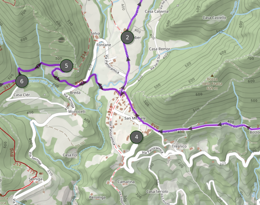
Task: Select the Tresnico village label
Action: point(179,147)
